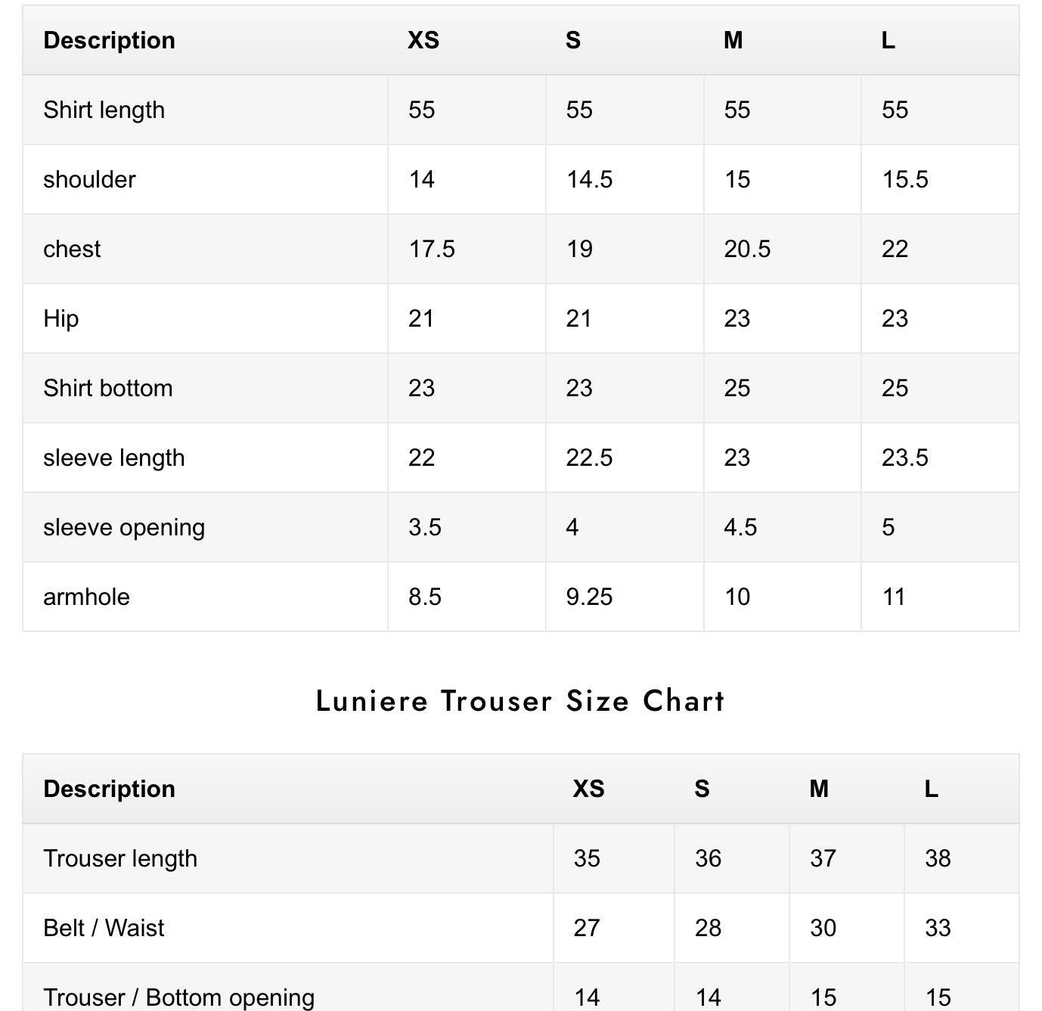This screenshot has width=1042, height=1011.
Task: Select the sleeve opening row label
Action: click(x=124, y=527)
